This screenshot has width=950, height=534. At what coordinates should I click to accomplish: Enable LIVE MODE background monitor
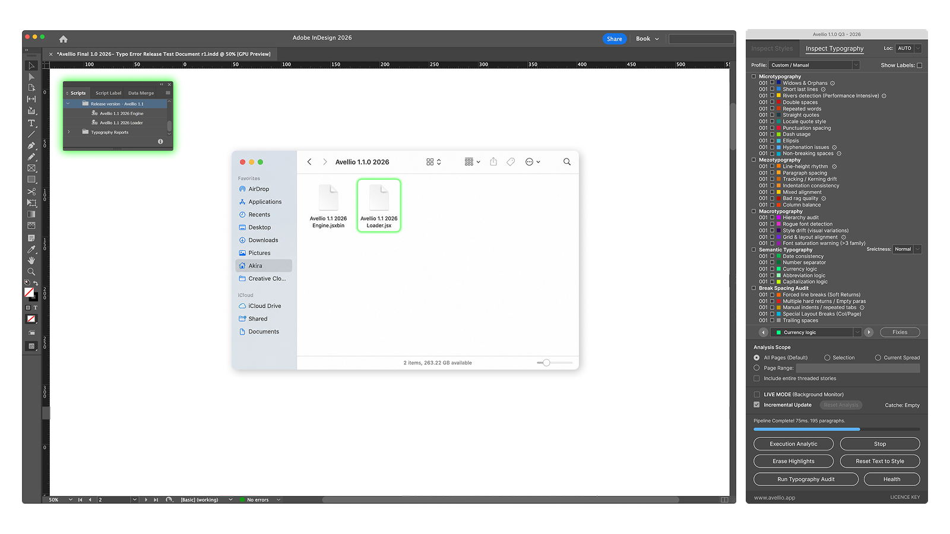click(756, 395)
